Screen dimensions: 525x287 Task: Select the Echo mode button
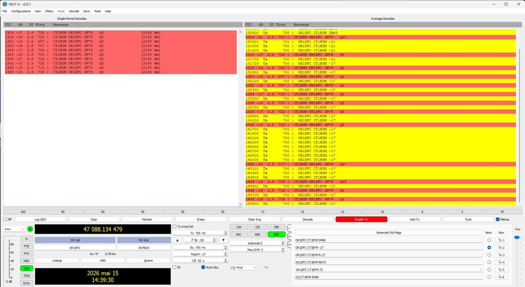tap(27, 283)
